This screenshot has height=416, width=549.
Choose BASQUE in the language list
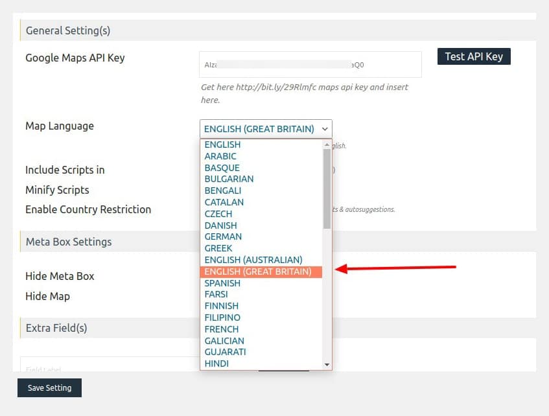[x=223, y=168]
